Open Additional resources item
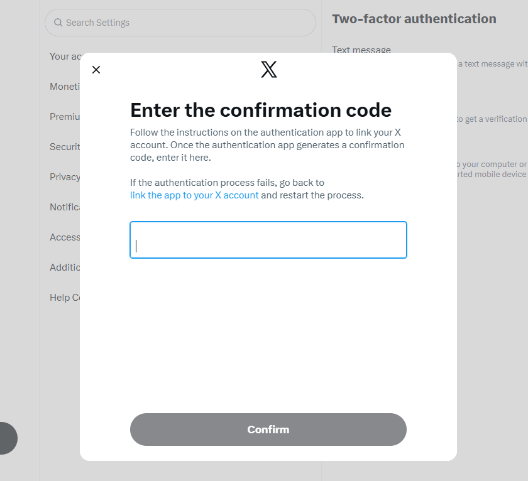528x481 pixels. click(65, 268)
